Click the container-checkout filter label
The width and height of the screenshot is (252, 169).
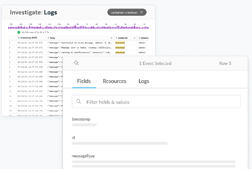click(x=124, y=13)
